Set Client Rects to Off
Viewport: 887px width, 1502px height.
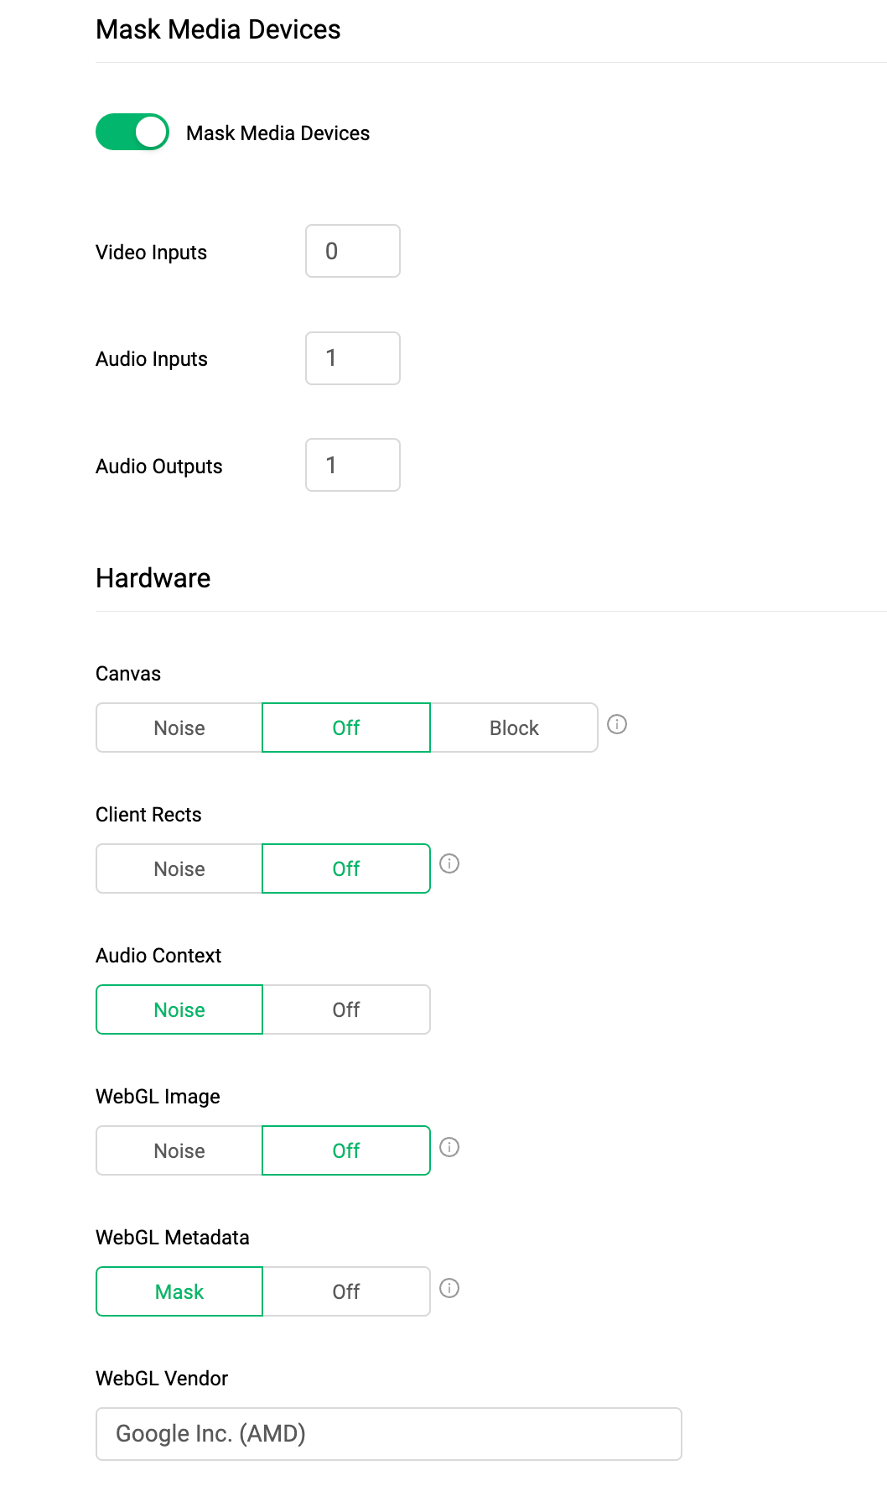click(346, 868)
